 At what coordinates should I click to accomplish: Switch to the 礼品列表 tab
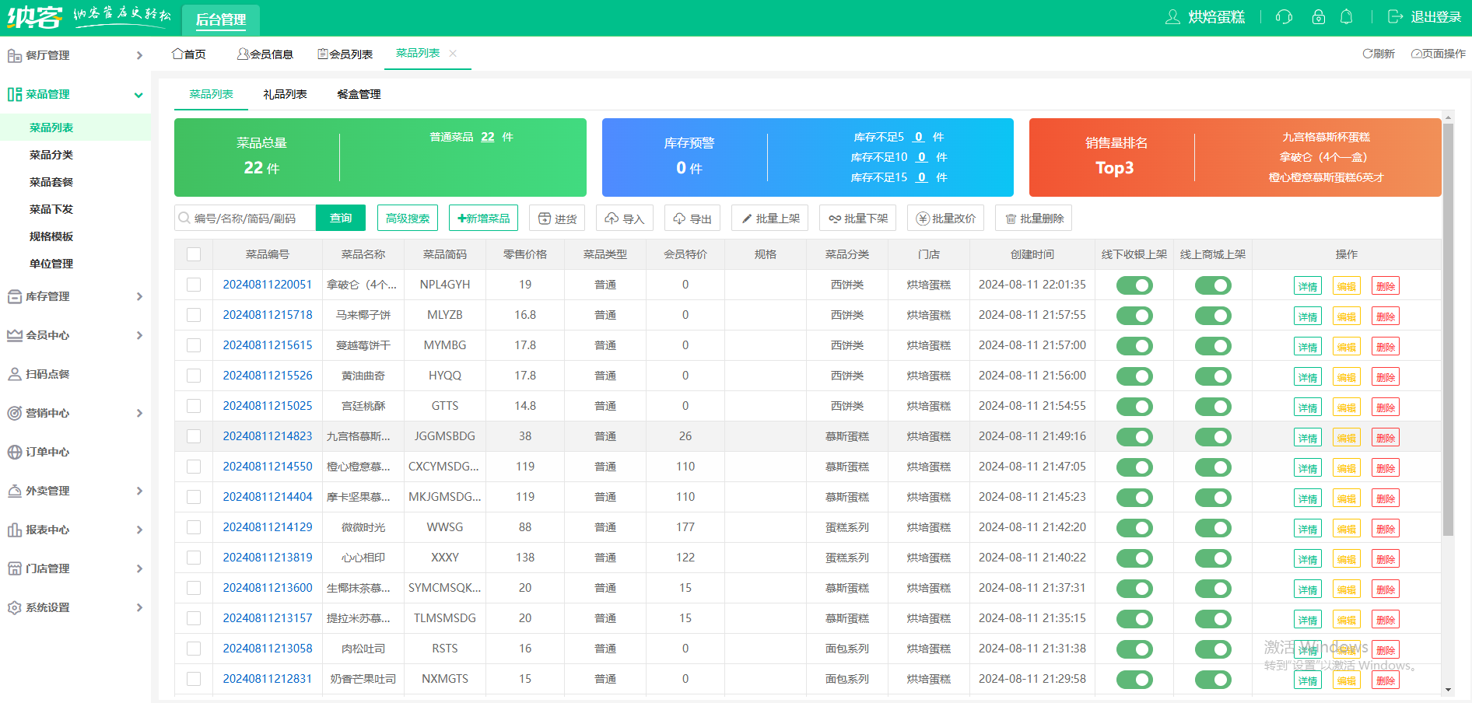[285, 94]
